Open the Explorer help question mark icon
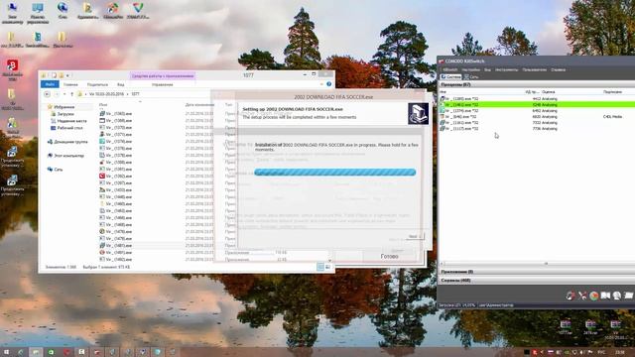635x357 pixels. click(x=328, y=84)
